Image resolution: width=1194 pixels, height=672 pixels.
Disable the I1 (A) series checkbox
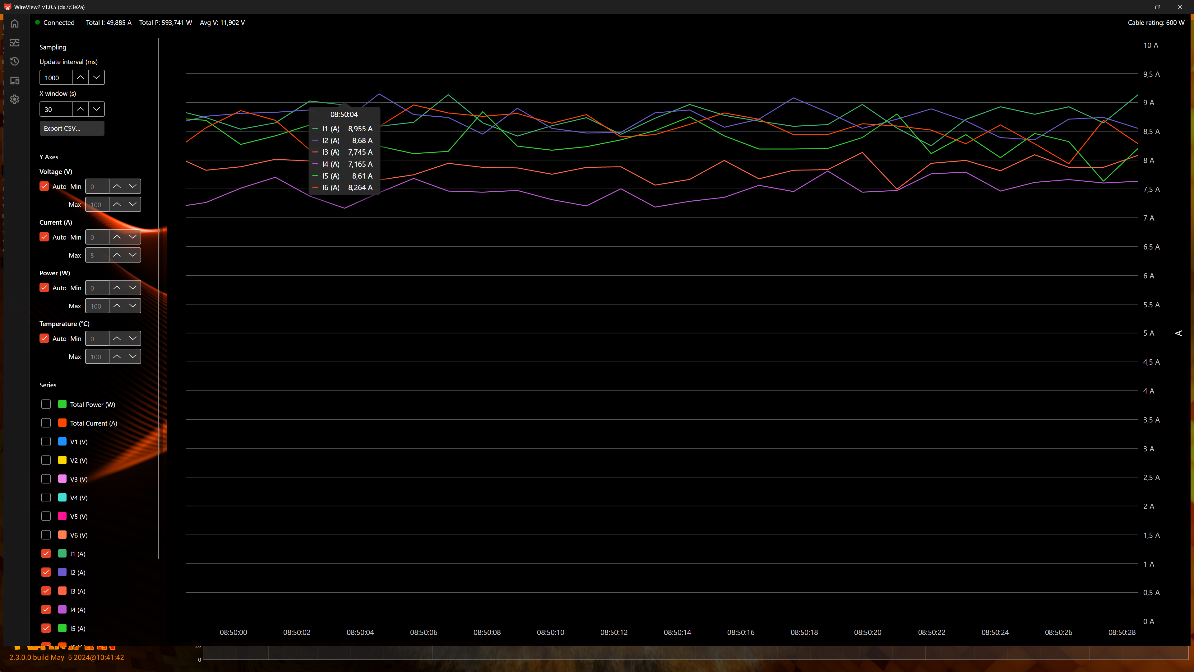click(46, 554)
